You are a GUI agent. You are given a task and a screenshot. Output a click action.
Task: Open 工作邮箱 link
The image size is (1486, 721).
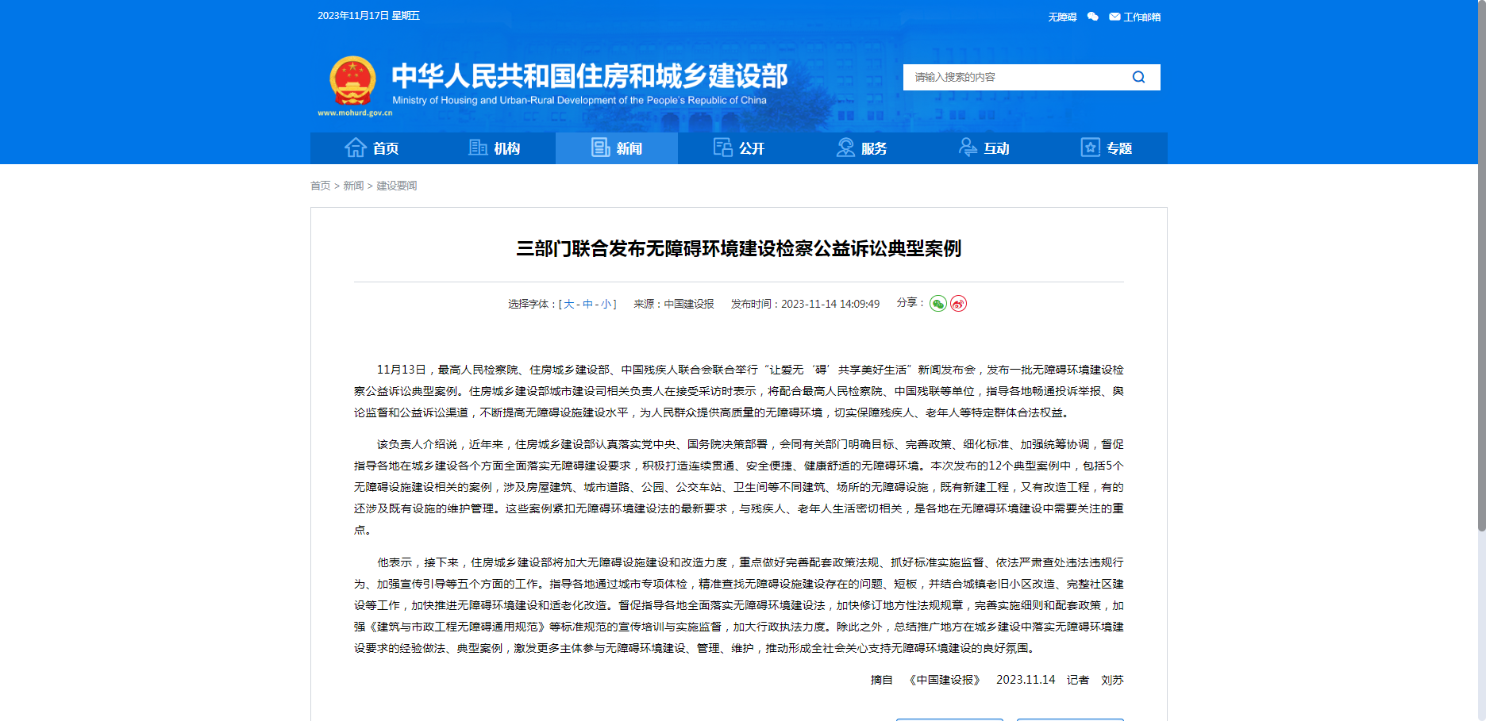1141,17
